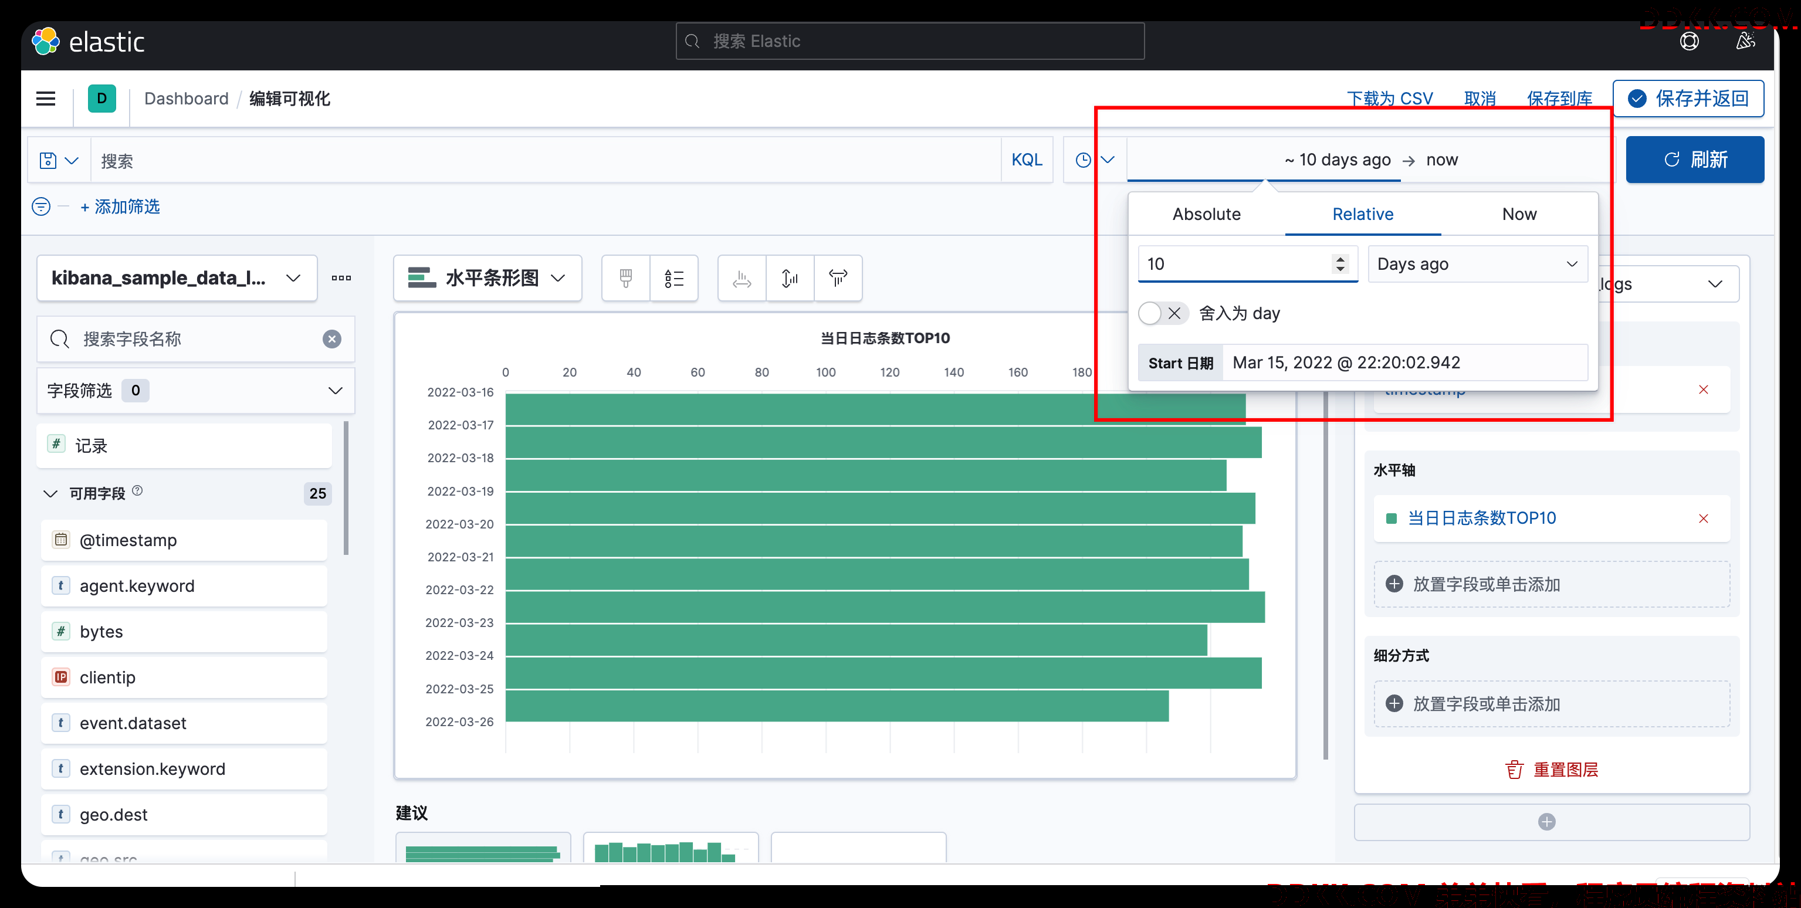Open the kibana_sample_data index pattern dropdown
The image size is (1801, 908).
coord(177,278)
